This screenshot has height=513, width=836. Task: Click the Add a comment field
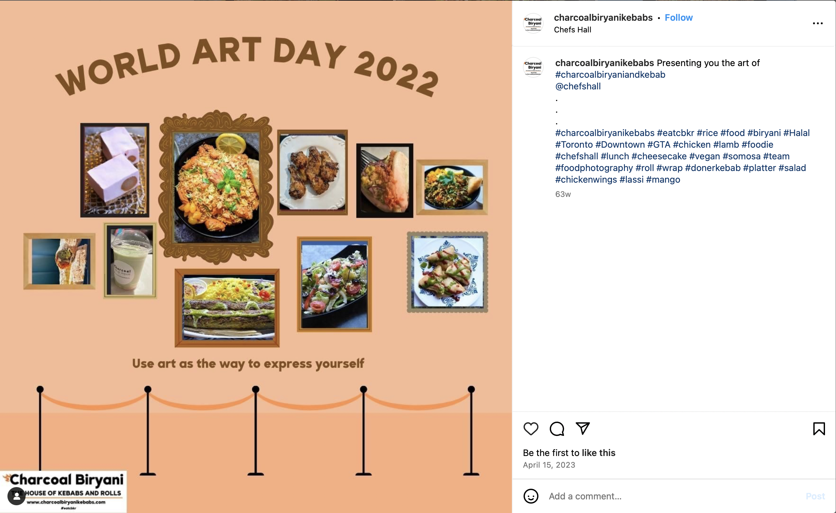click(x=673, y=496)
